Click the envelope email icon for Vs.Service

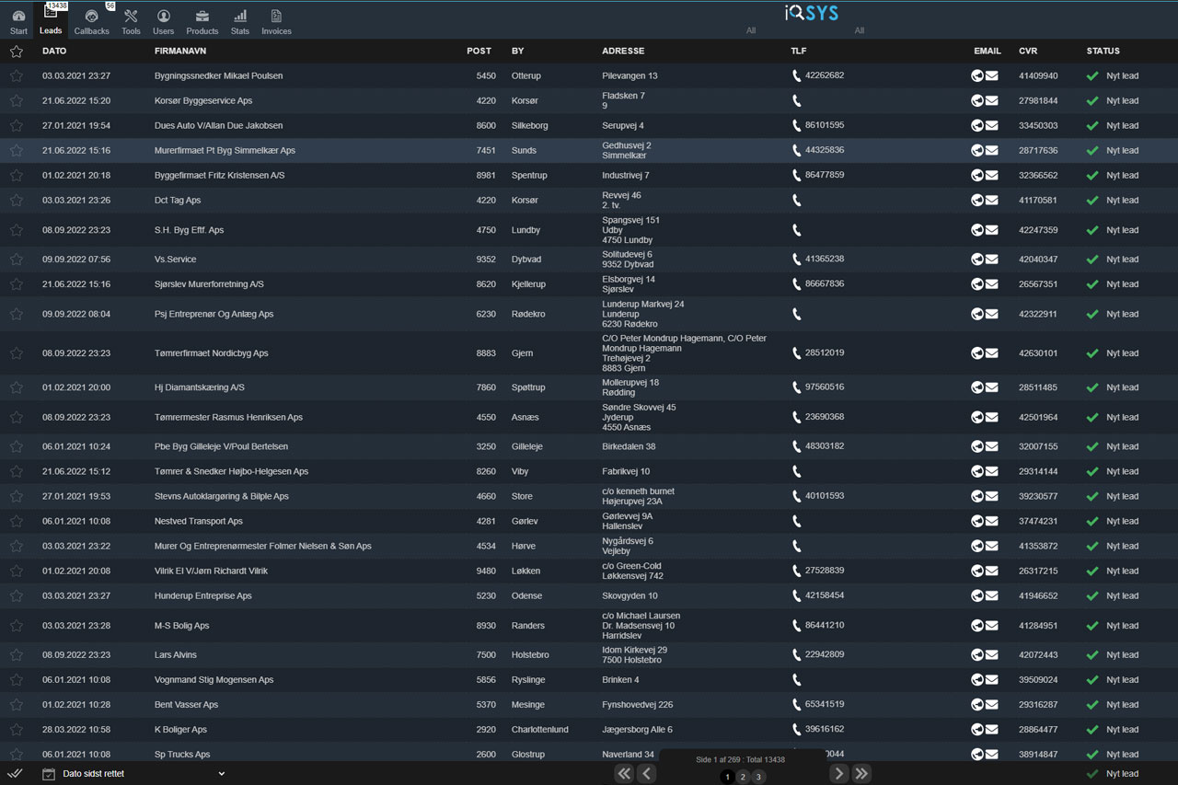point(992,260)
